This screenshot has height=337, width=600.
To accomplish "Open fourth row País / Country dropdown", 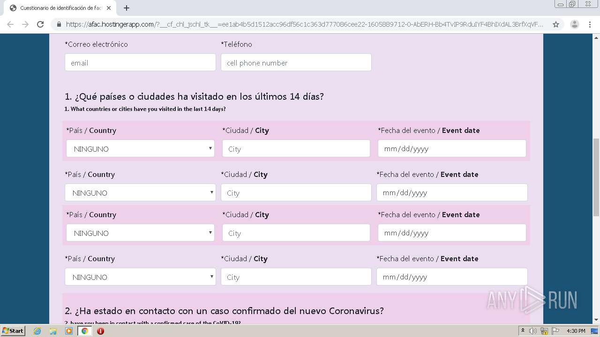I will 140,277.
